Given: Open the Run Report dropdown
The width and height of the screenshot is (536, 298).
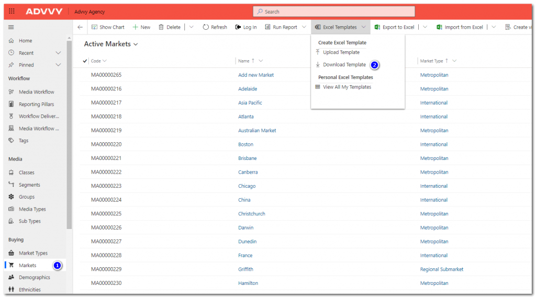Looking at the screenshot, I should tap(304, 27).
